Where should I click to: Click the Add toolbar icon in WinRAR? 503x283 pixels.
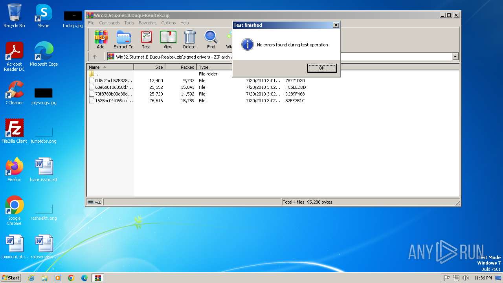click(x=101, y=40)
